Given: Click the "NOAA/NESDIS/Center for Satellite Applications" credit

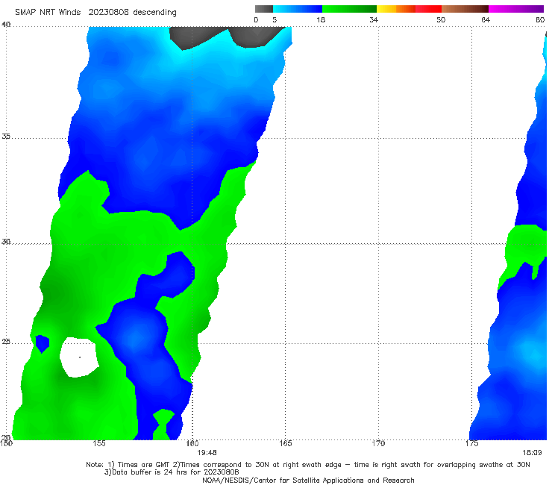Looking at the screenshot, I should (308, 481).
